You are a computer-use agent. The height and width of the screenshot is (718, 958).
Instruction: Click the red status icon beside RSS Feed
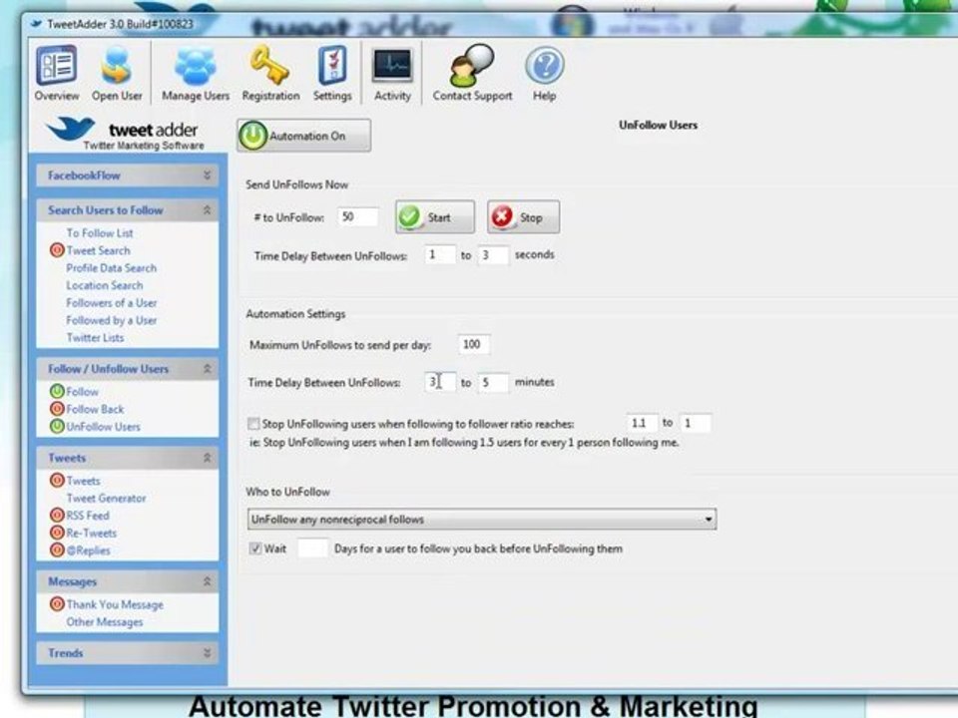57,516
